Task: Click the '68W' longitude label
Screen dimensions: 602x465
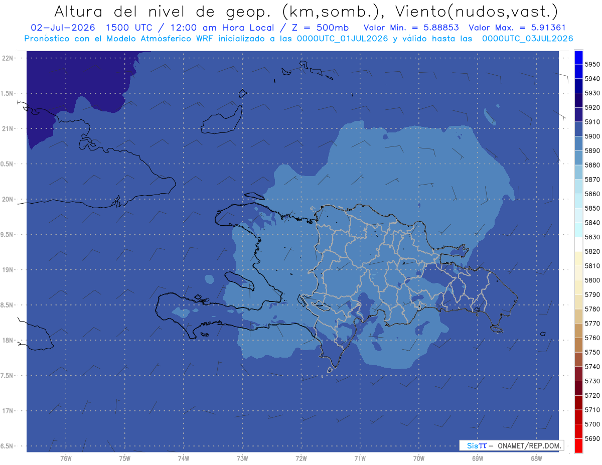Action: tap(536, 458)
